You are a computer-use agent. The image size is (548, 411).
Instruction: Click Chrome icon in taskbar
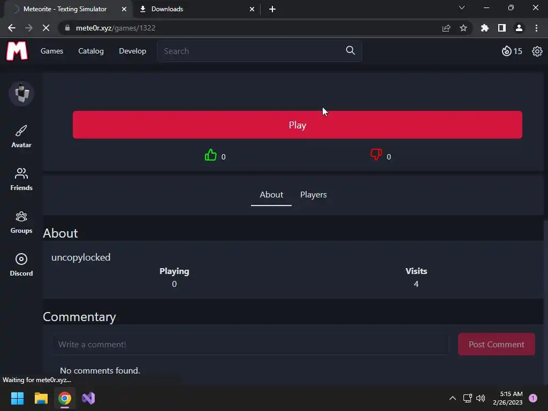(x=65, y=398)
